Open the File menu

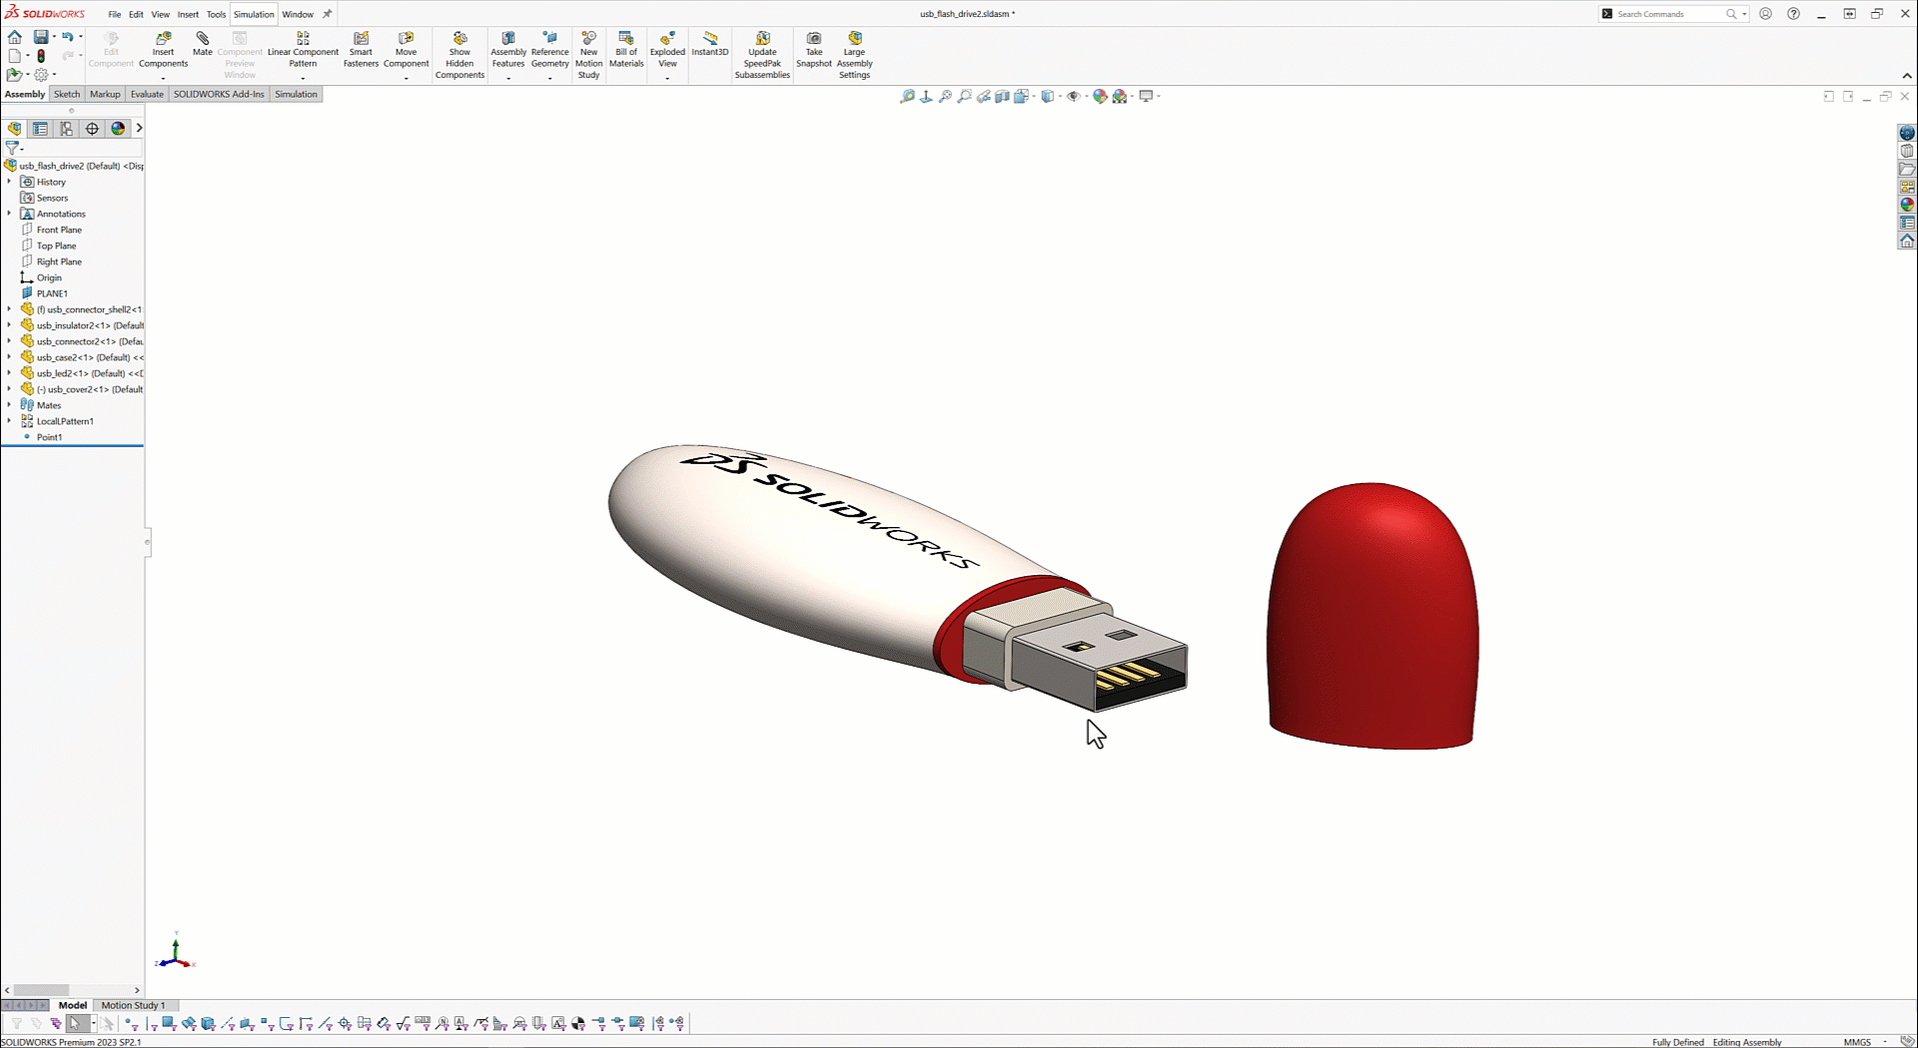click(115, 14)
